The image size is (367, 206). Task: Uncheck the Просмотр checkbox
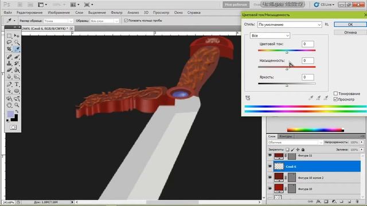click(x=335, y=99)
